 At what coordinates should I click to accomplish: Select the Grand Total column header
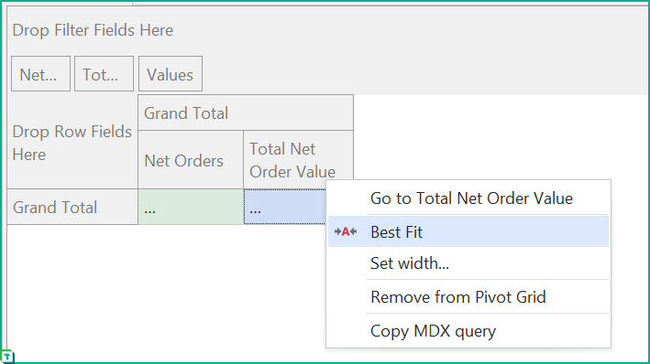(246, 112)
